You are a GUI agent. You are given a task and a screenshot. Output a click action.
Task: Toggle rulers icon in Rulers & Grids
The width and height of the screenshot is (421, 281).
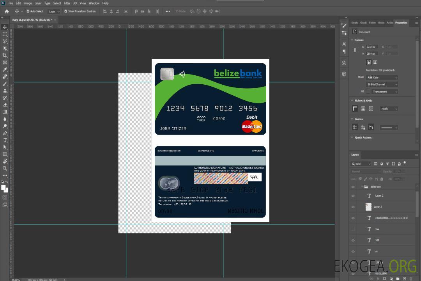coord(355,108)
